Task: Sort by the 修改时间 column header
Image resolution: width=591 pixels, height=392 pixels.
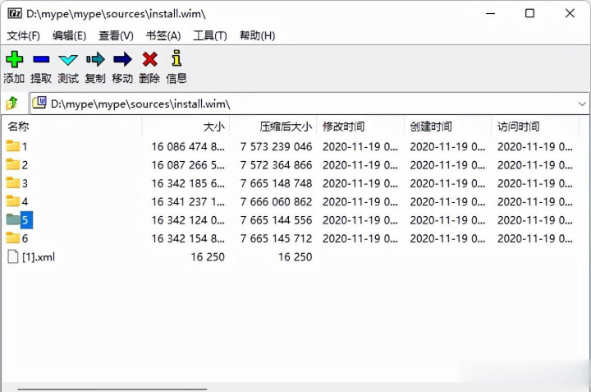Action: [360, 127]
